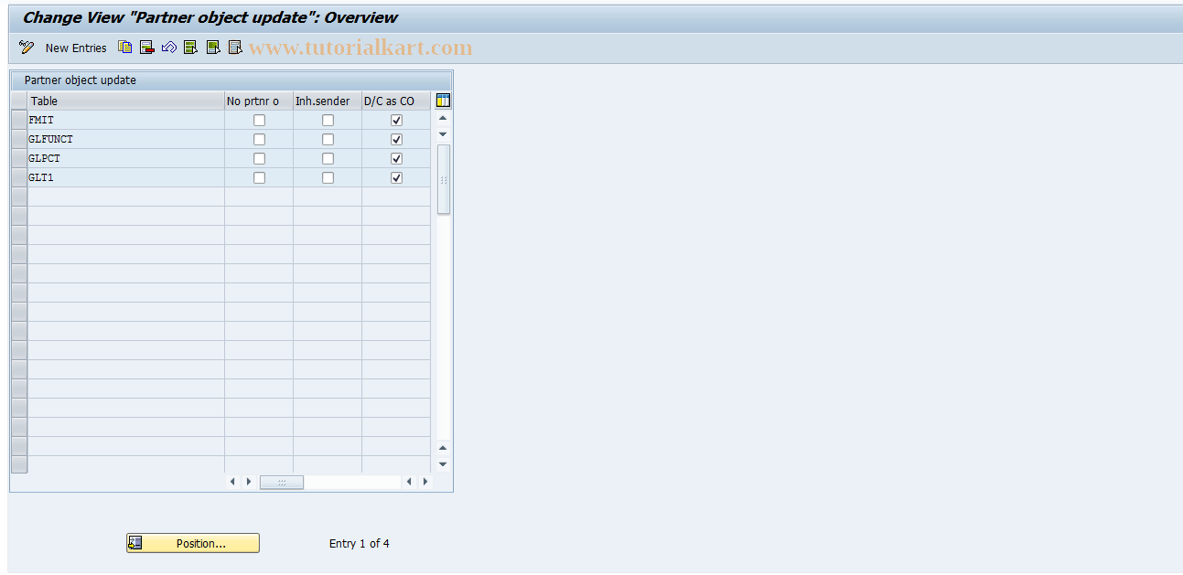Click the table scroll-down arrow
The image size is (1183, 575).
(x=442, y=133)
